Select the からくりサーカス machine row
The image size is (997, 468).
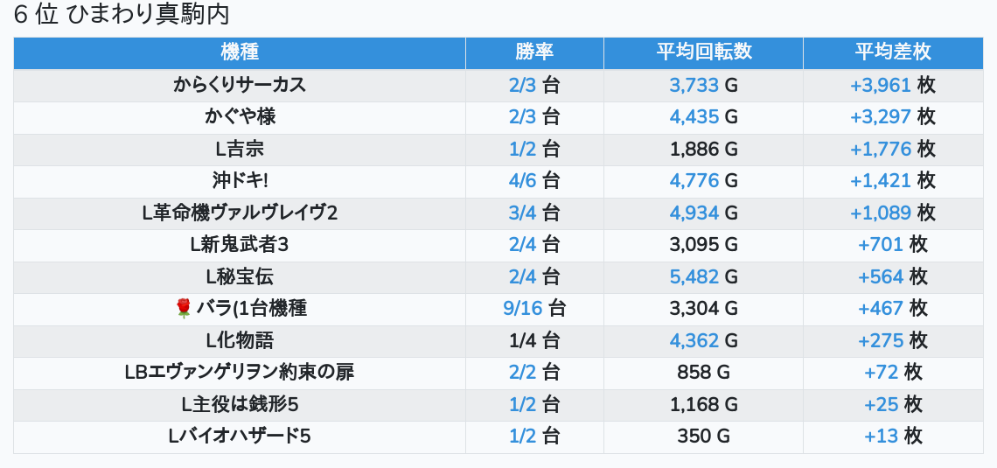(240, 85)
